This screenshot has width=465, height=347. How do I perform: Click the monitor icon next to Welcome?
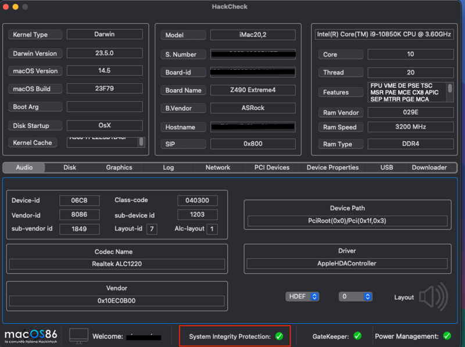(78, 335)
